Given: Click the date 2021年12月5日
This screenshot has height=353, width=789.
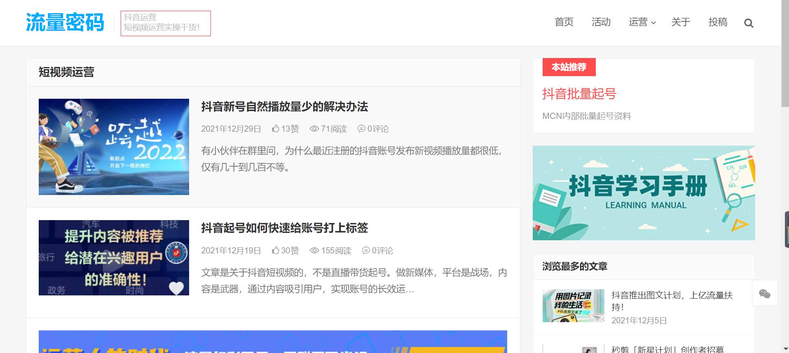Looking at the screenshot, I should (x=639, y=320).
